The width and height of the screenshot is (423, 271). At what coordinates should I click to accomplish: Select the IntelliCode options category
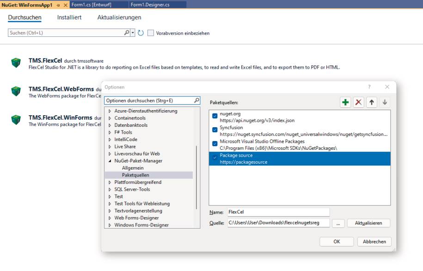pos(126,140)
